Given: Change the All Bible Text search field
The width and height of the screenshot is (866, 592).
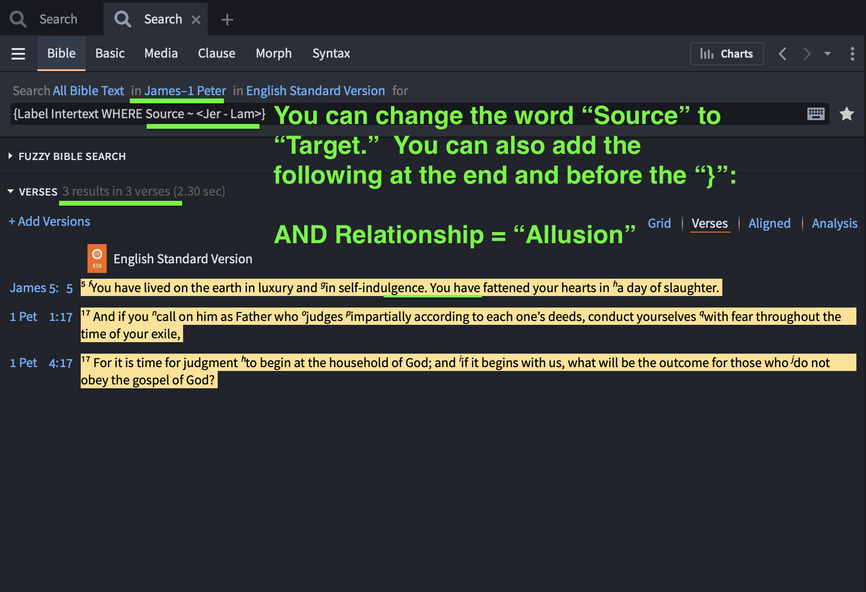Looking at the screenshot, I should [x=88, y=91].
